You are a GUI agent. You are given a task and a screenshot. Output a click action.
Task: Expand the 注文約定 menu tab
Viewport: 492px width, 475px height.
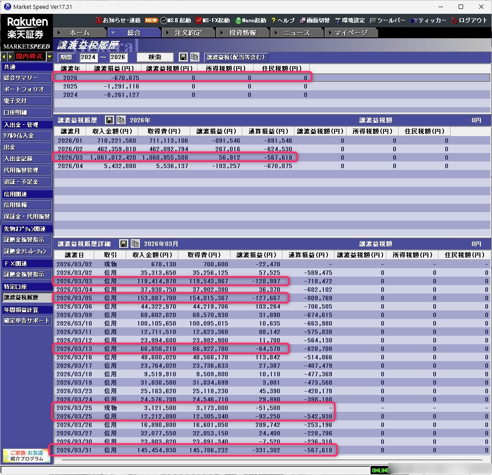(188, 33)
